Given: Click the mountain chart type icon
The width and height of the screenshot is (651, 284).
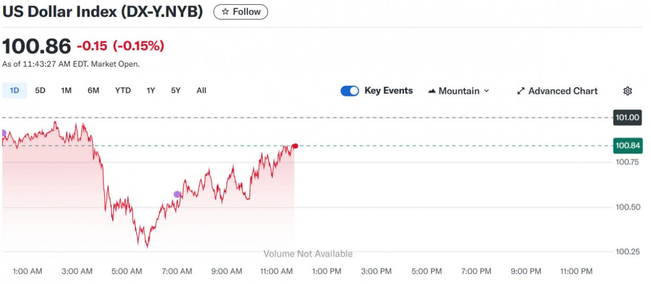Looking at the screenshot, I should click(x=432, y=91).
